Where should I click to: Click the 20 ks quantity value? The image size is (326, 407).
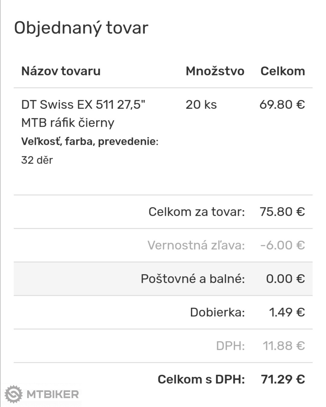(x=201, y=105)
